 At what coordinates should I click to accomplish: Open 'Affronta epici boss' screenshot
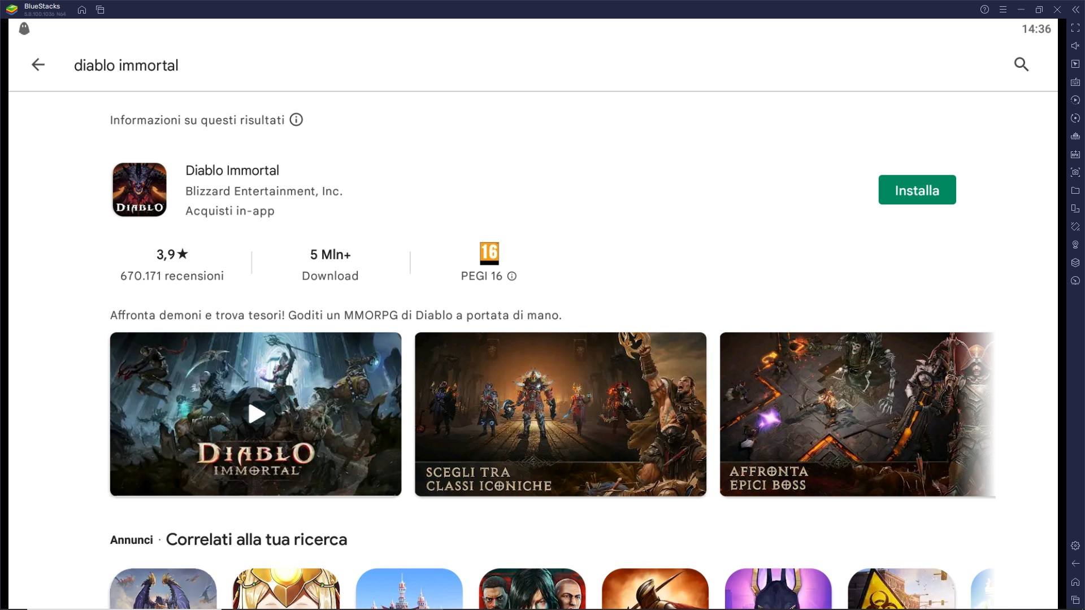[x=857, y=414]
